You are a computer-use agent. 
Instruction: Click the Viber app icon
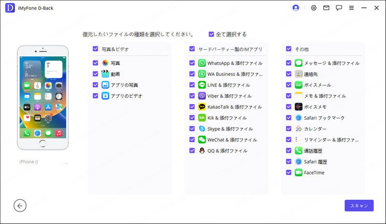tap(202, 96)
